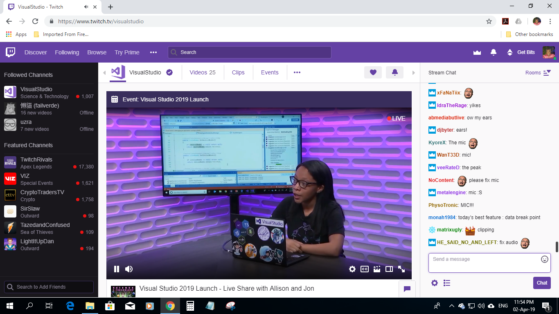Open the emote picker smiley
The height and width of the screenshot is (314, 559).
click(x=545, y=259)
